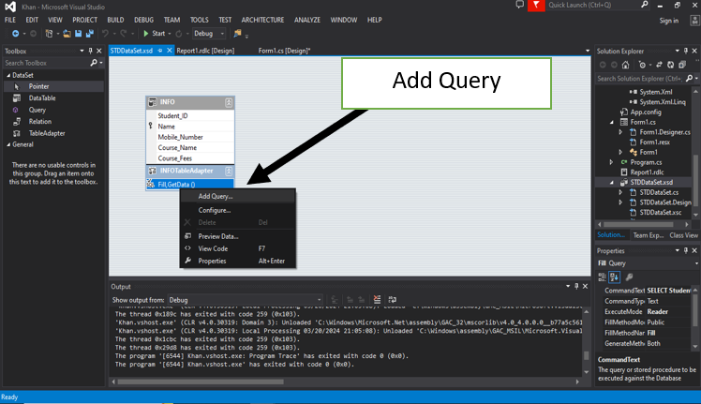Toggle Alphabetical sort in Properties panel

614,277
